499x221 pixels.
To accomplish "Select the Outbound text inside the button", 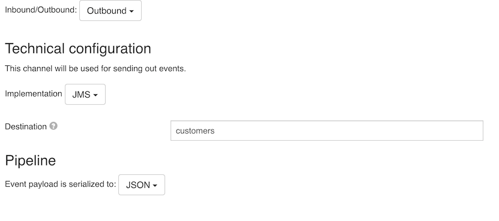I will pos(107,11).
